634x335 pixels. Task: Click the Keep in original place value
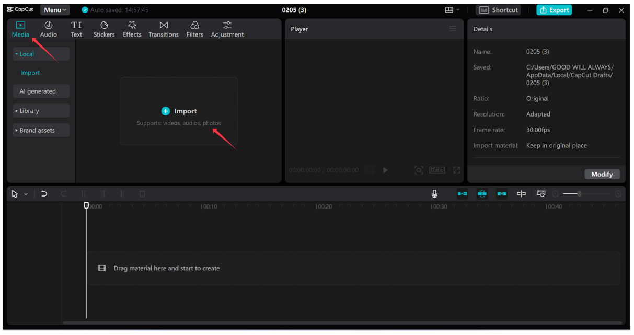coord(556,145)
